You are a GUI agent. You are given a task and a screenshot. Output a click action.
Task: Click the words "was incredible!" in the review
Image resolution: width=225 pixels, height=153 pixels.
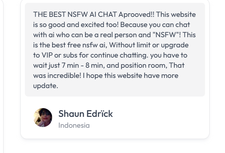(56, 75)
